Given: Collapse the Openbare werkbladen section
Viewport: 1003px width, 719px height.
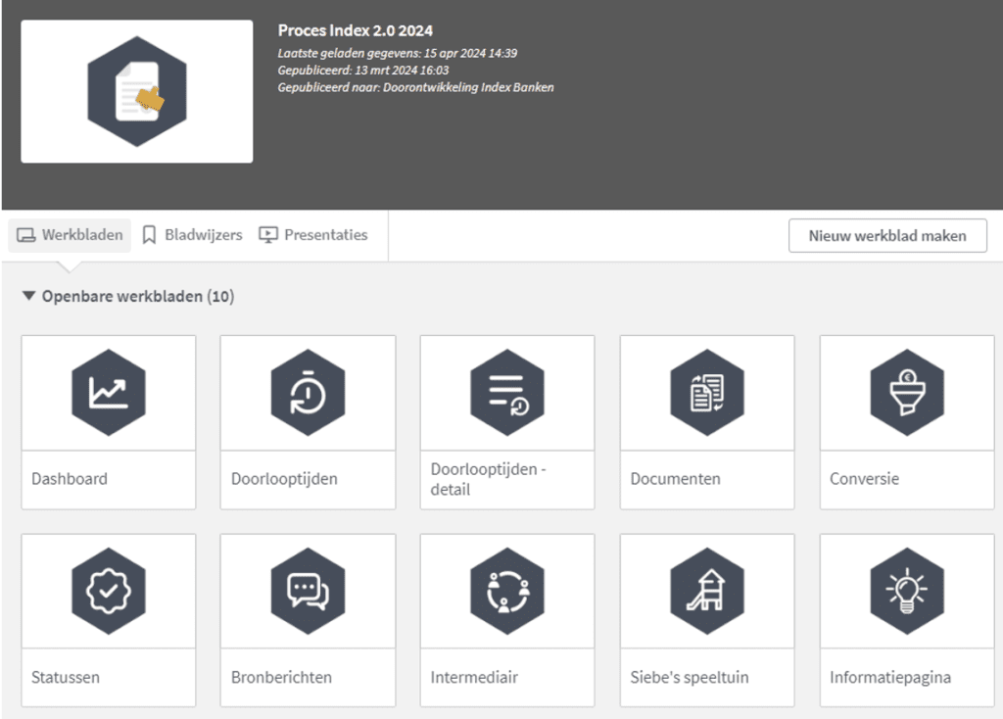Looking at the screenshot, I should [x=28, y=296].
